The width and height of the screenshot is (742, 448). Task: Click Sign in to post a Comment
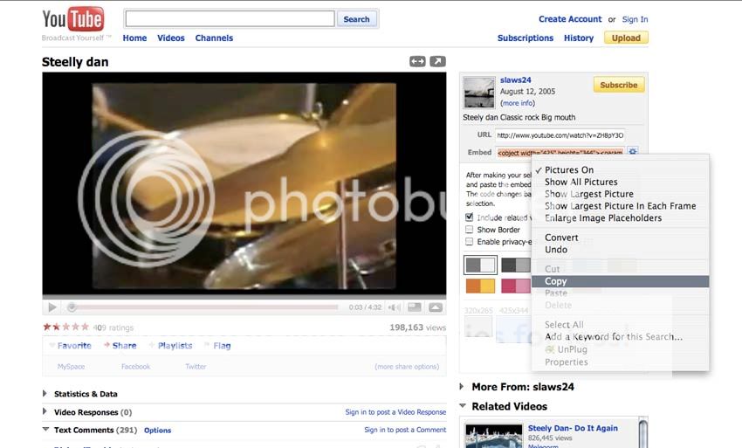(405, 430)
